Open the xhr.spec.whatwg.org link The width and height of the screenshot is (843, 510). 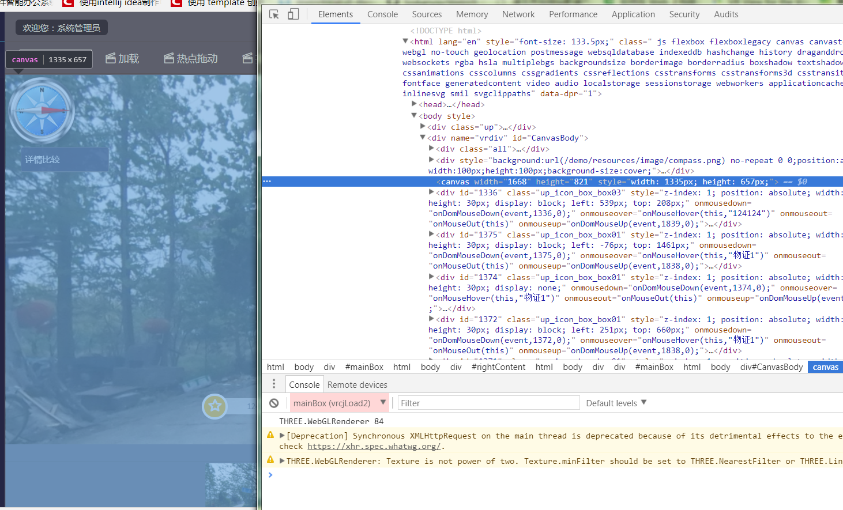[374, 446]
